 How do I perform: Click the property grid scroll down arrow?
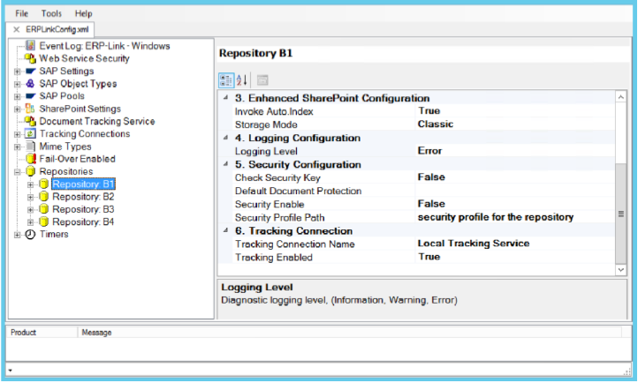(620, 268)
